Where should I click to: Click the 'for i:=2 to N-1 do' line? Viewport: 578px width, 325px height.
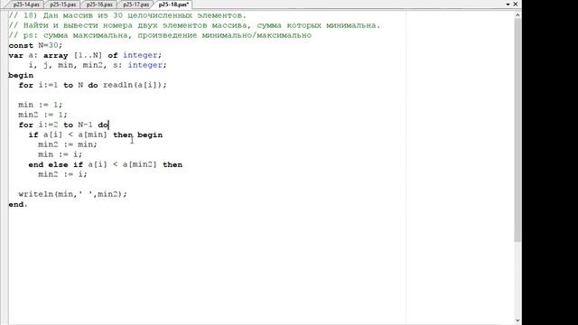coord(63,125)
